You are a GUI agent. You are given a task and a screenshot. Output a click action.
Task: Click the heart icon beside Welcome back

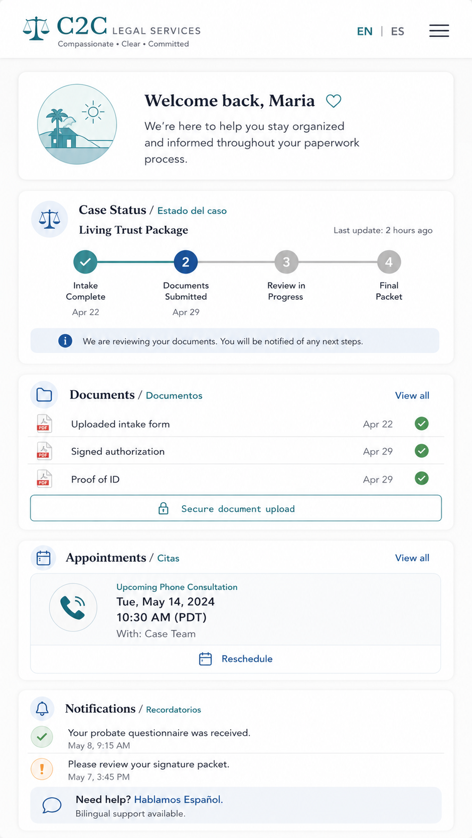tap(334, 101)
